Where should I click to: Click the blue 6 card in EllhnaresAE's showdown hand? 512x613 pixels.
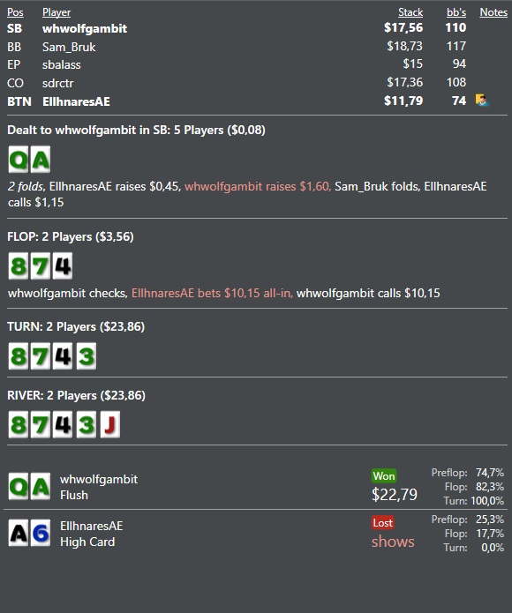(41, 533)
